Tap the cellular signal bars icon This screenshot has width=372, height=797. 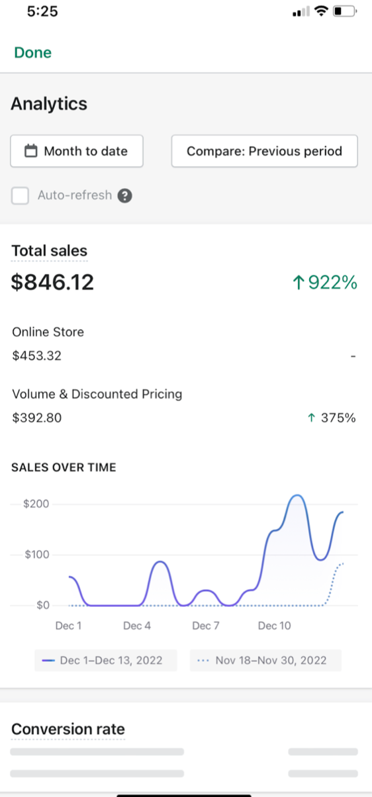click(301, 11)
